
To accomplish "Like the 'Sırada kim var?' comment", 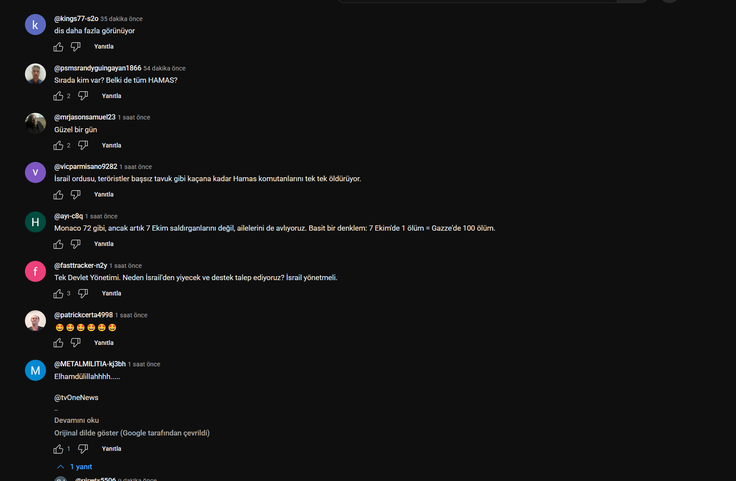I will [x=58, y=96].
